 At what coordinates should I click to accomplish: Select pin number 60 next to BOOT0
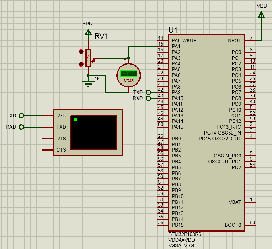[x=252, y=222]
